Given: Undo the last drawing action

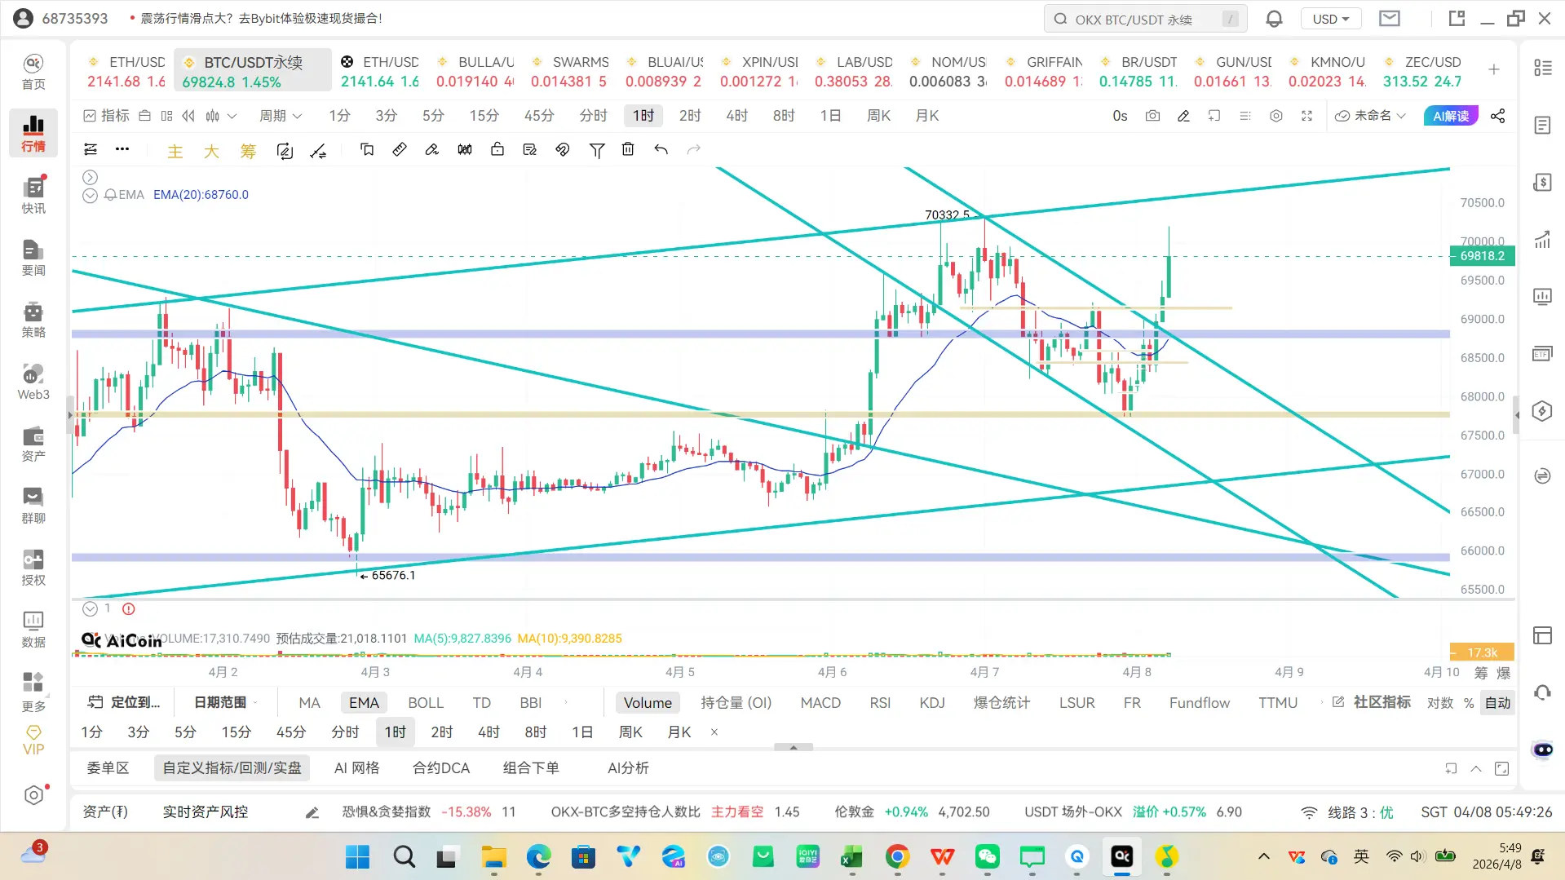Looking at the screenshot, I should tap(661, 149).
